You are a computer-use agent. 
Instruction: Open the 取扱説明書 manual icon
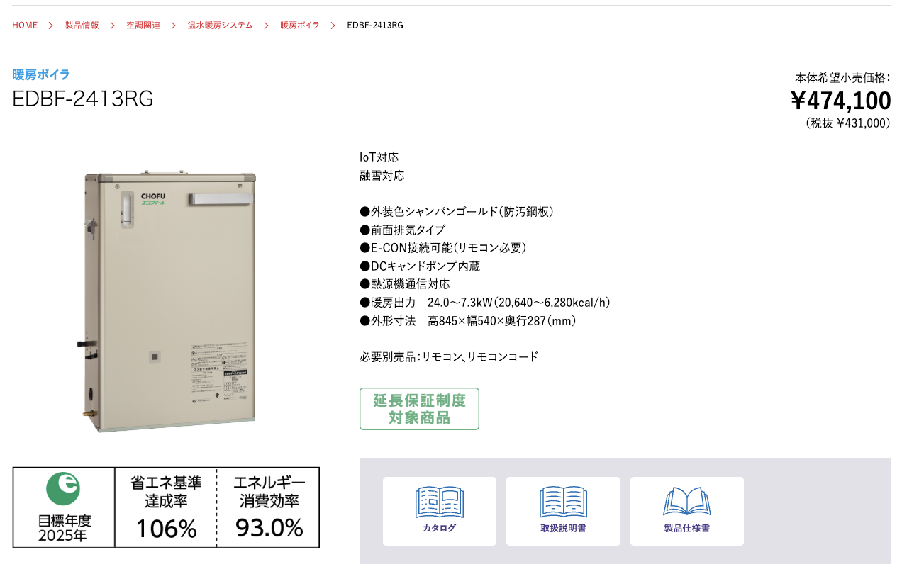[563, 502]
